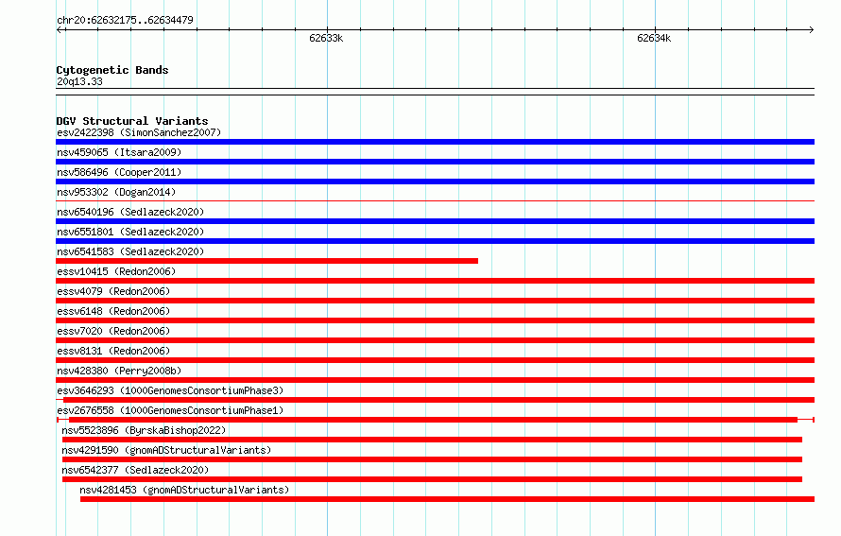Select the red bar for essv10415

point(435,281)
